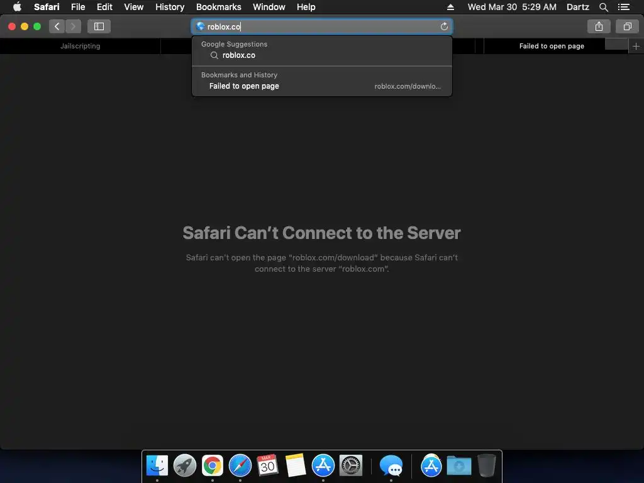Open the Trash in the Dock
644x483 pixels.
487,465
